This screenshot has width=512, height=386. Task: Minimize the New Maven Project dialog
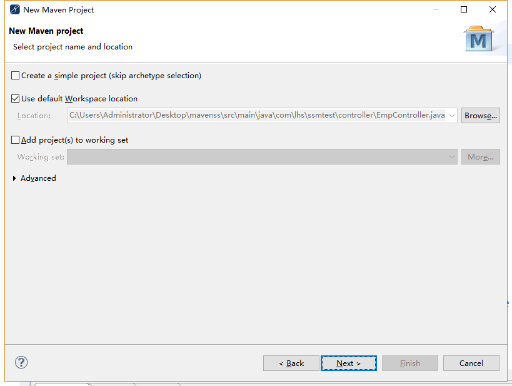(x=433, y=9)
